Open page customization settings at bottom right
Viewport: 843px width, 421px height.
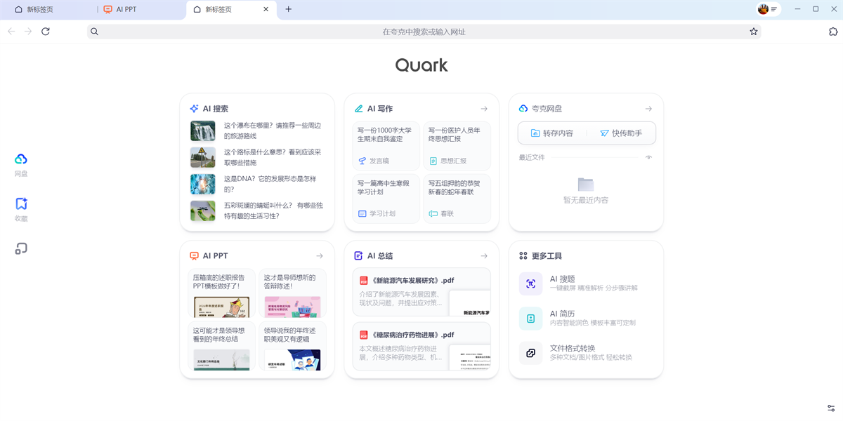tap(831, 408)
